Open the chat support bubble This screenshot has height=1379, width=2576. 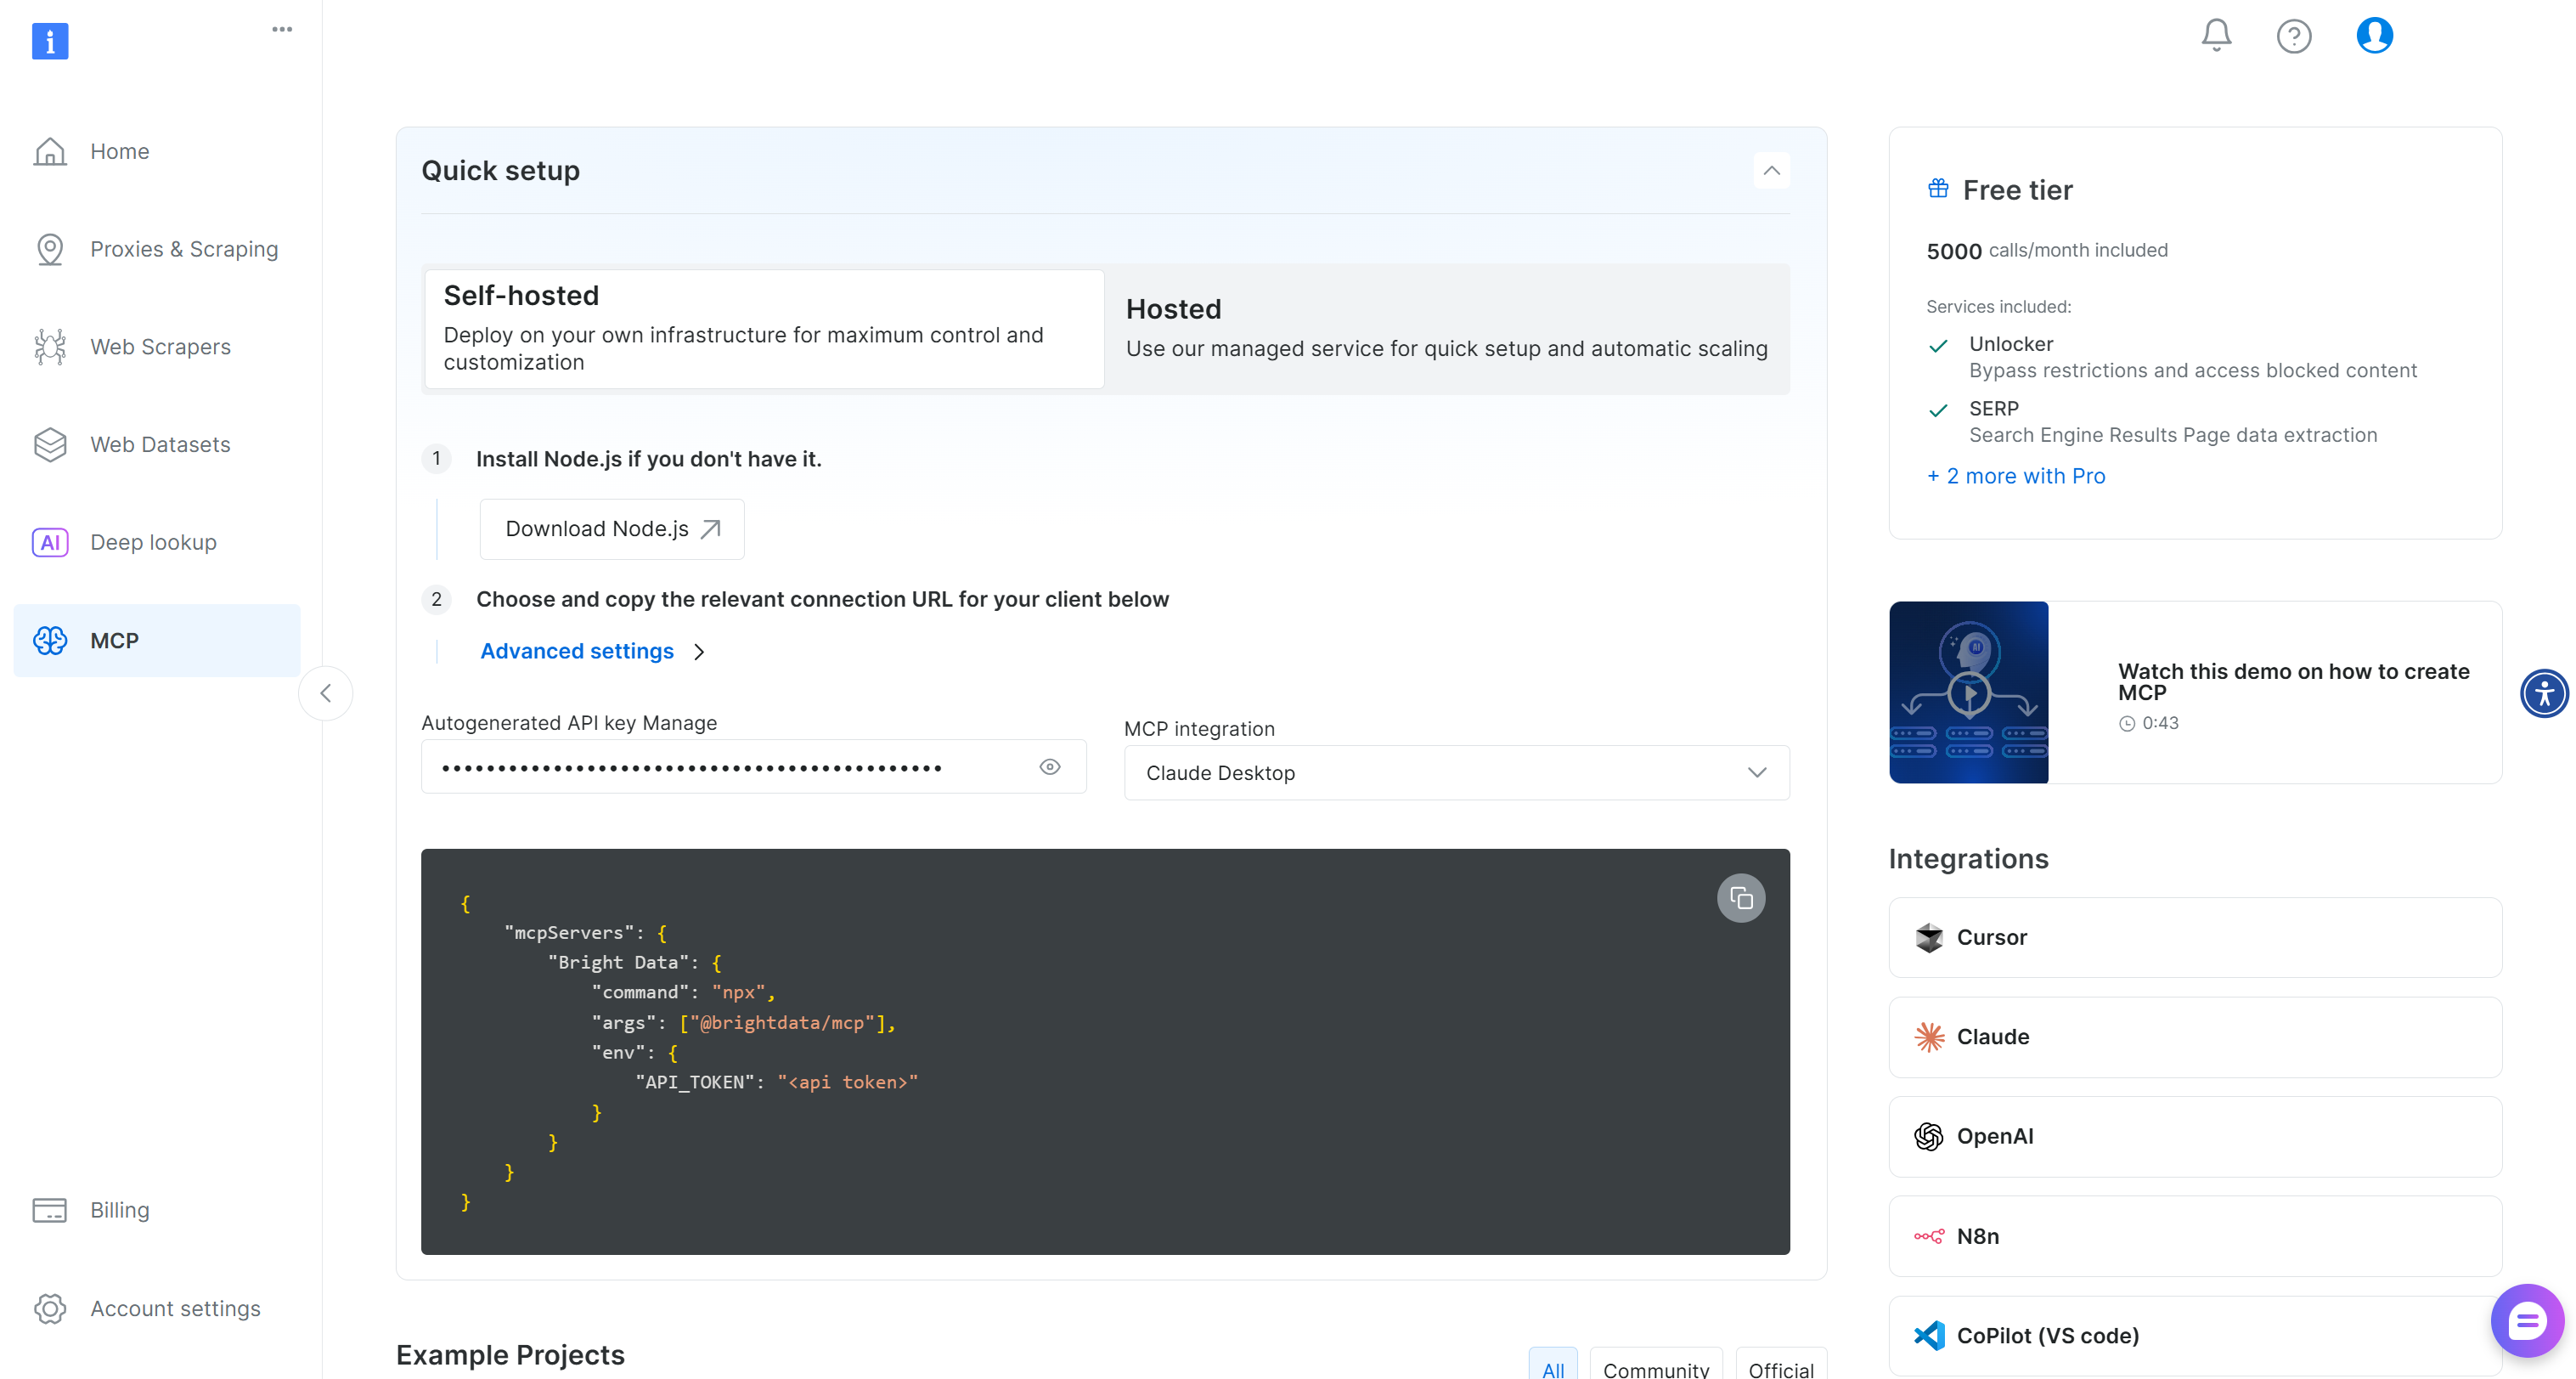point(2527,1320)
